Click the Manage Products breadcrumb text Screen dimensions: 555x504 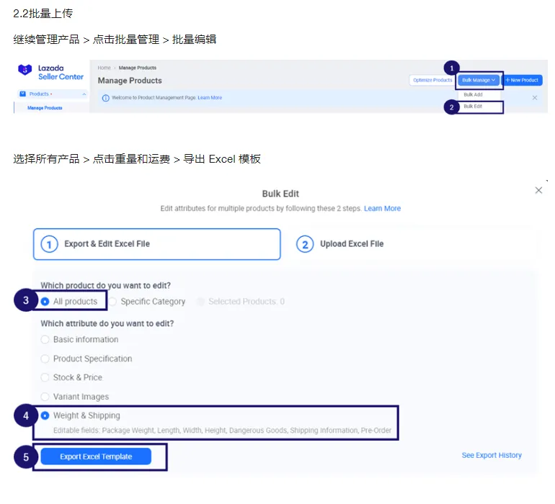138,68
